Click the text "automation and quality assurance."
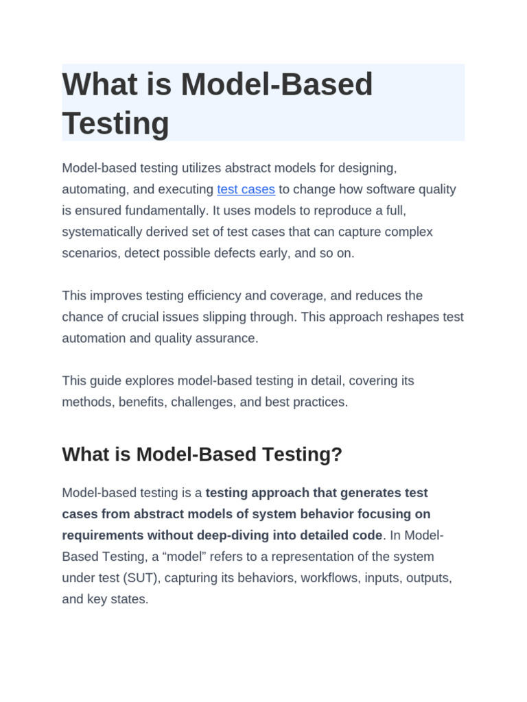The width and height of the screenshot is (527, 702). [160, 339]
